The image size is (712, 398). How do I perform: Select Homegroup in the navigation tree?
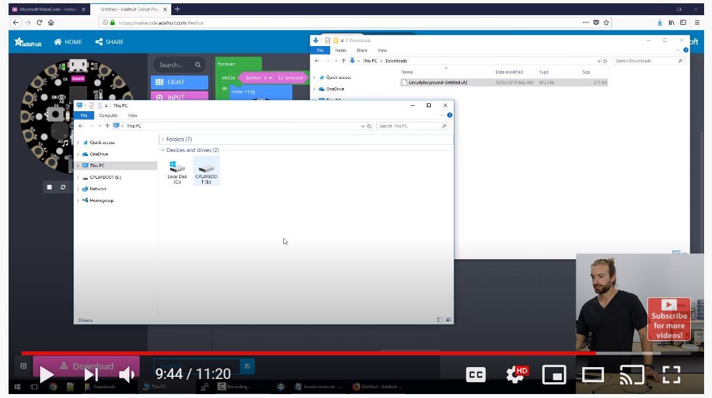click(101, 201)
